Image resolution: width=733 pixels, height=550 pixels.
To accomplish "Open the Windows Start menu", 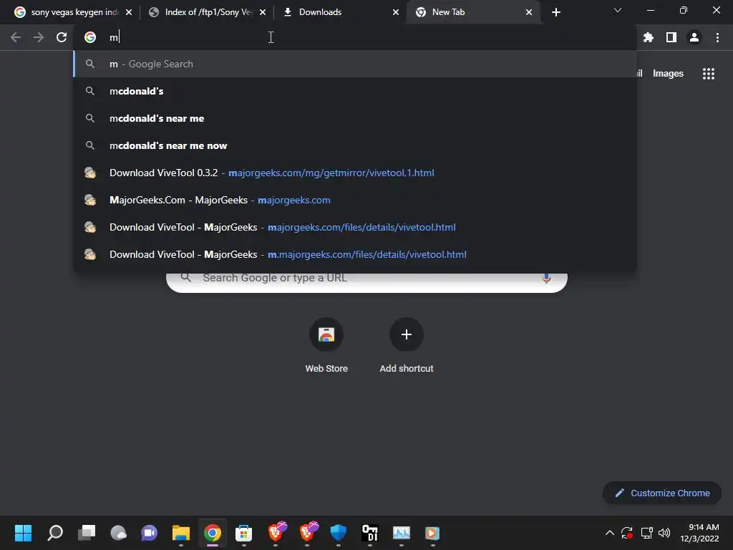I will [x=23, y=533].
